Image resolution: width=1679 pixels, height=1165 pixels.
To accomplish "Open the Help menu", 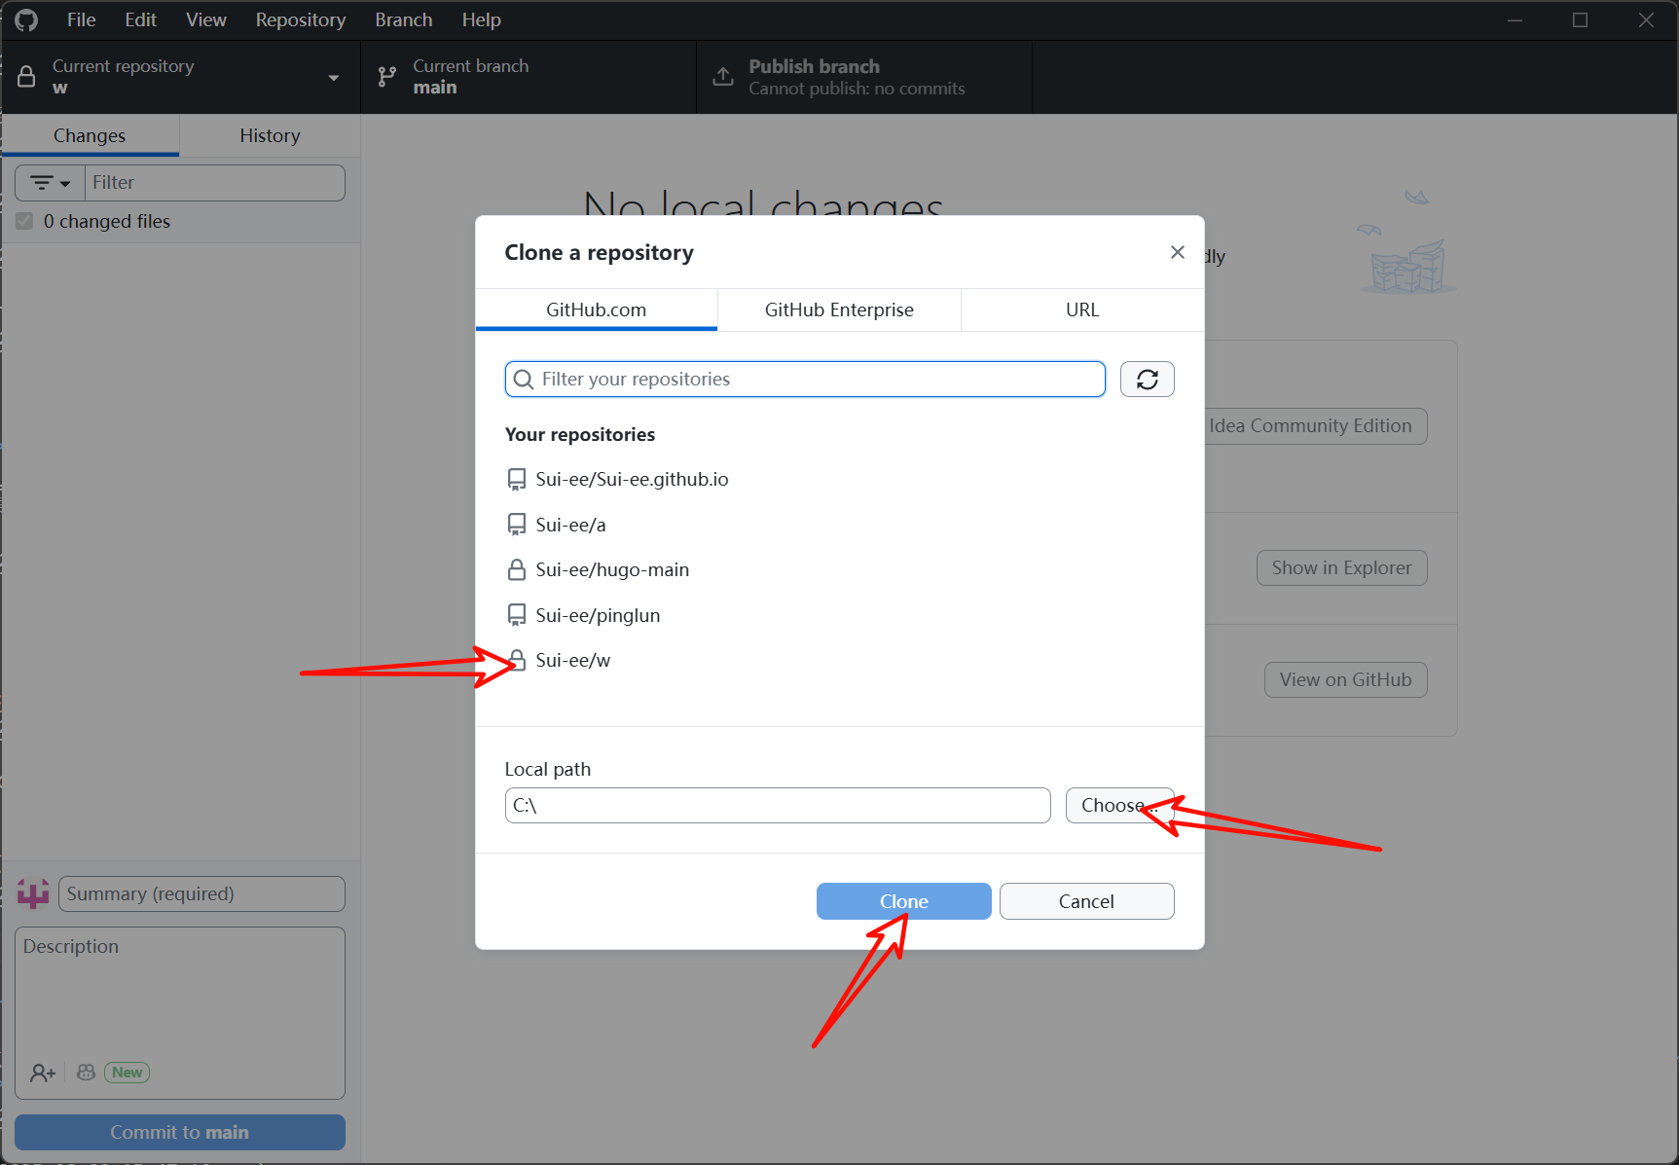I will coord(481,19).
